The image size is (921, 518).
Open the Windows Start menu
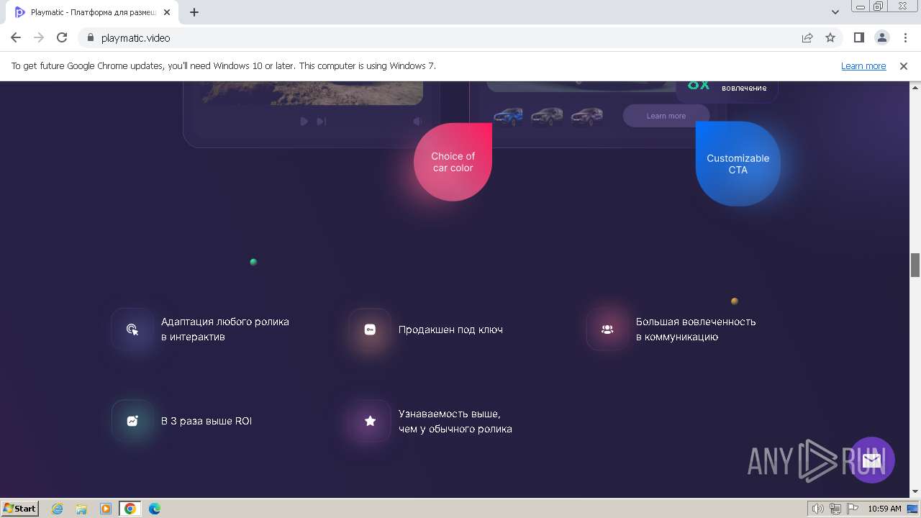pos(20,508)
